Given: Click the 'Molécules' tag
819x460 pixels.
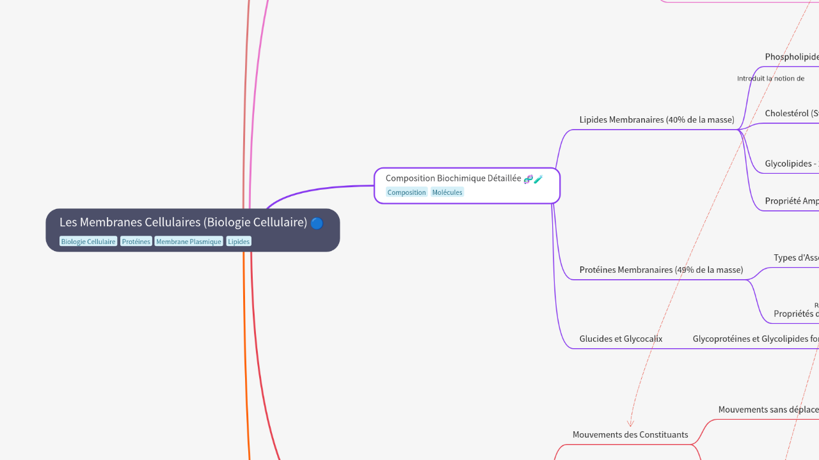Looking at the screenshot, I should click(x=447, y=192).
